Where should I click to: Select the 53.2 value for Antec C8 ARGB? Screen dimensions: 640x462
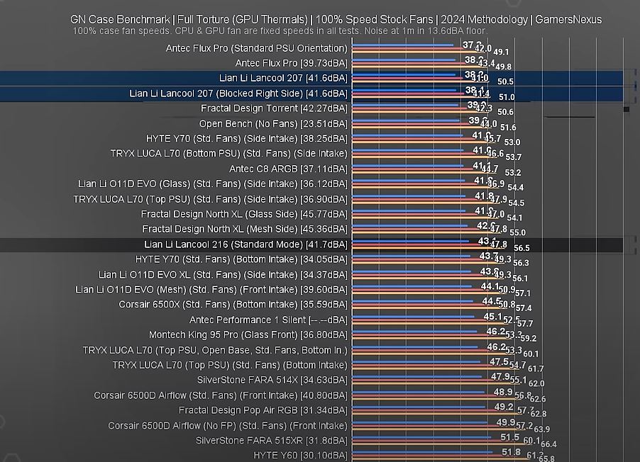pos(513,173)
